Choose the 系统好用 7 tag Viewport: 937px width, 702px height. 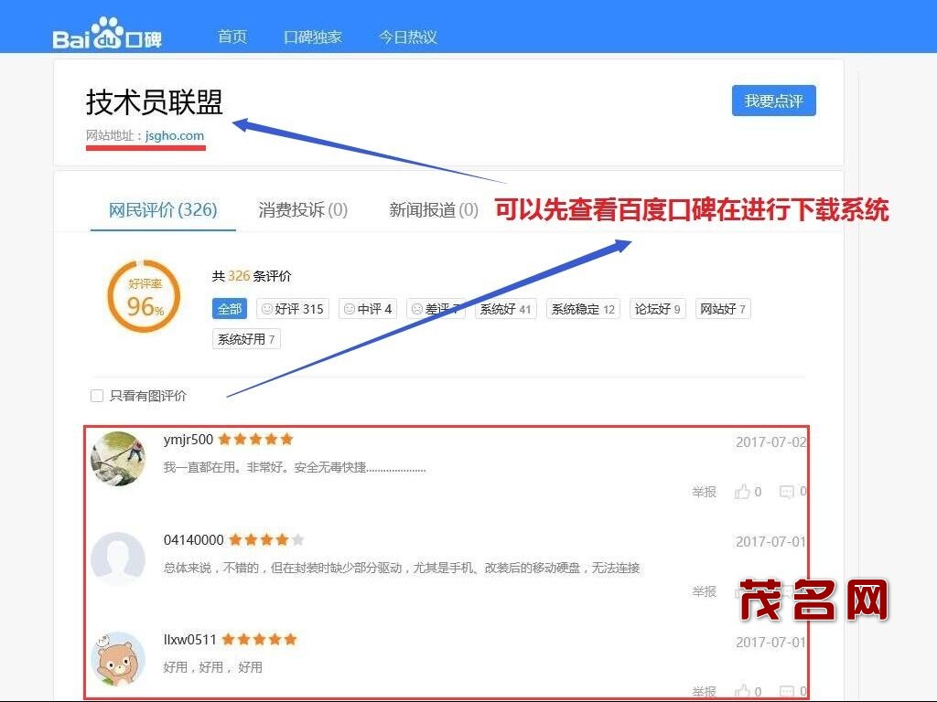246,339
